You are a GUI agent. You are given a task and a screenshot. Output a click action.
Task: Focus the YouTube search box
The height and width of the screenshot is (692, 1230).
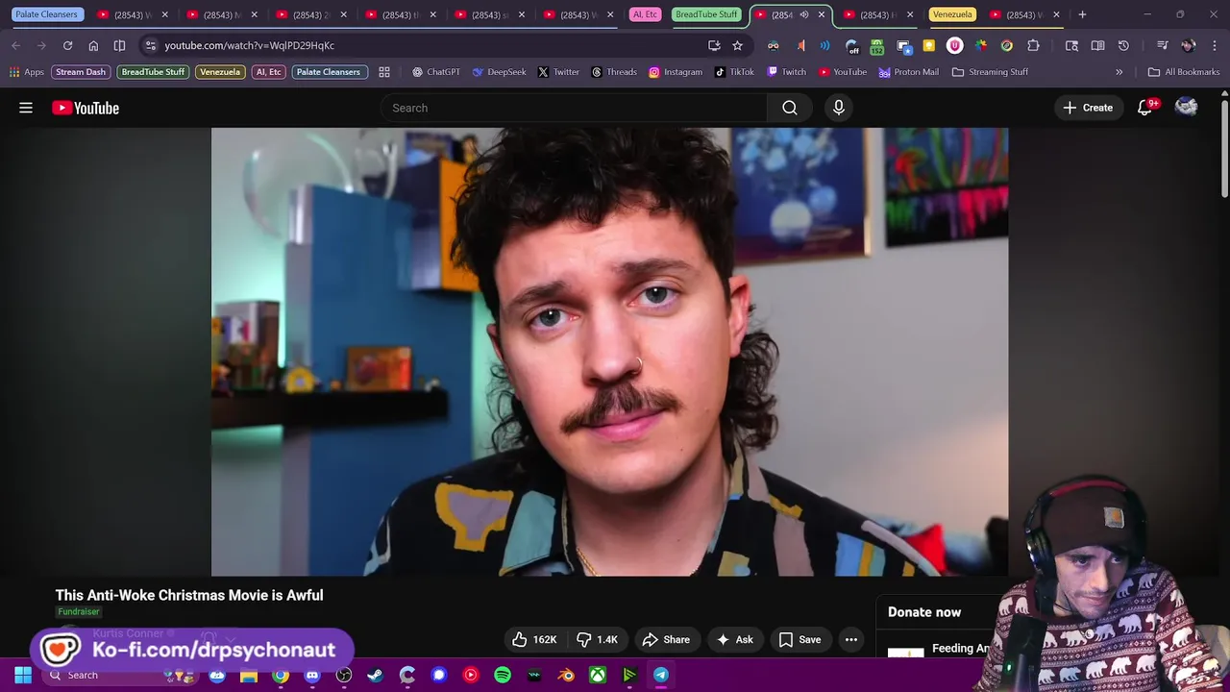(x=574, y=108)
